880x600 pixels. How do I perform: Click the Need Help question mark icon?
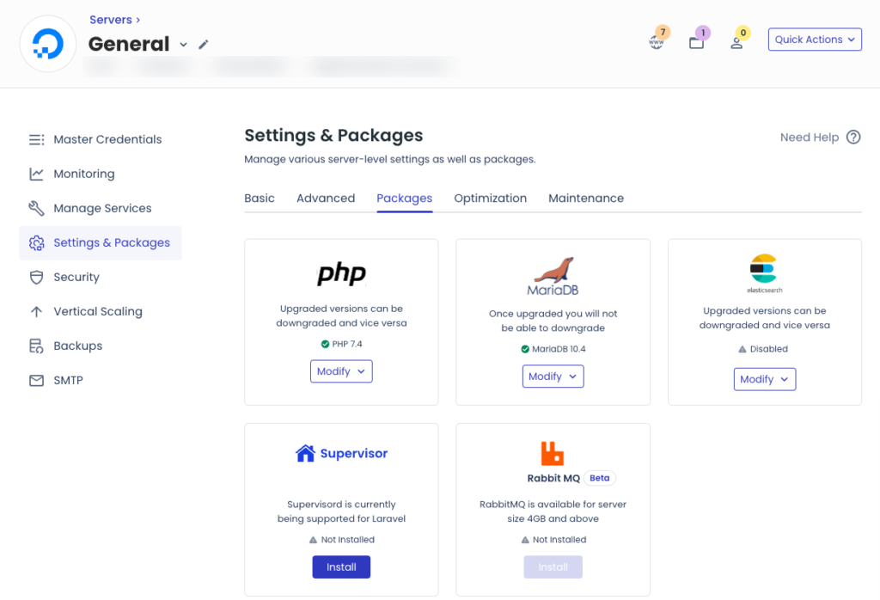coord(853,137)
